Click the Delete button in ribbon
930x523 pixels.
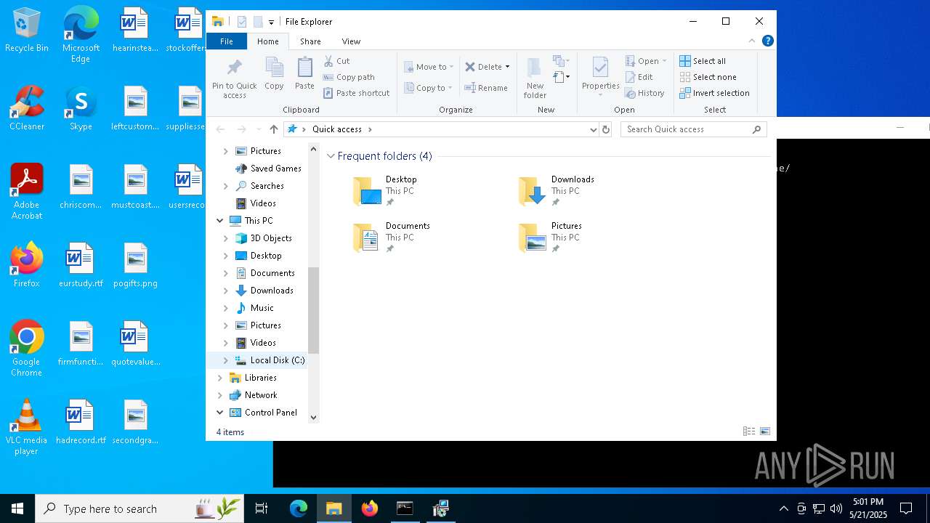pos(483,67)
